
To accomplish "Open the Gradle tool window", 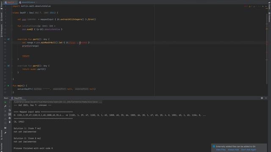I will [x=269, y=5].
